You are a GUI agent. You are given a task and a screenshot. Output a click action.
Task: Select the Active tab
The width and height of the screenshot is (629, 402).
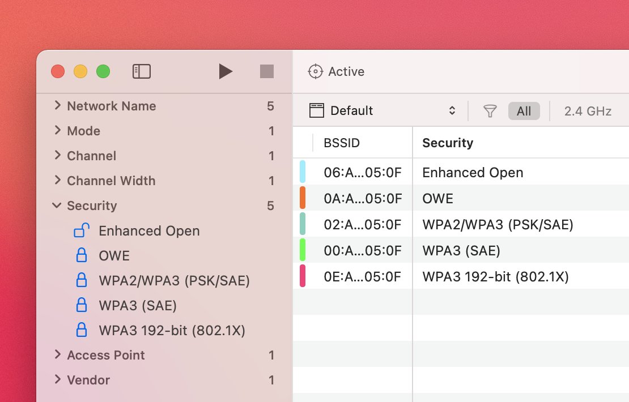[347, 71]
